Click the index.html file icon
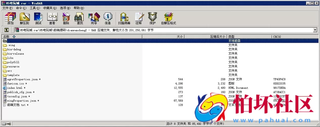This screenshot has height=127, width=320. [x=5, y=88]
